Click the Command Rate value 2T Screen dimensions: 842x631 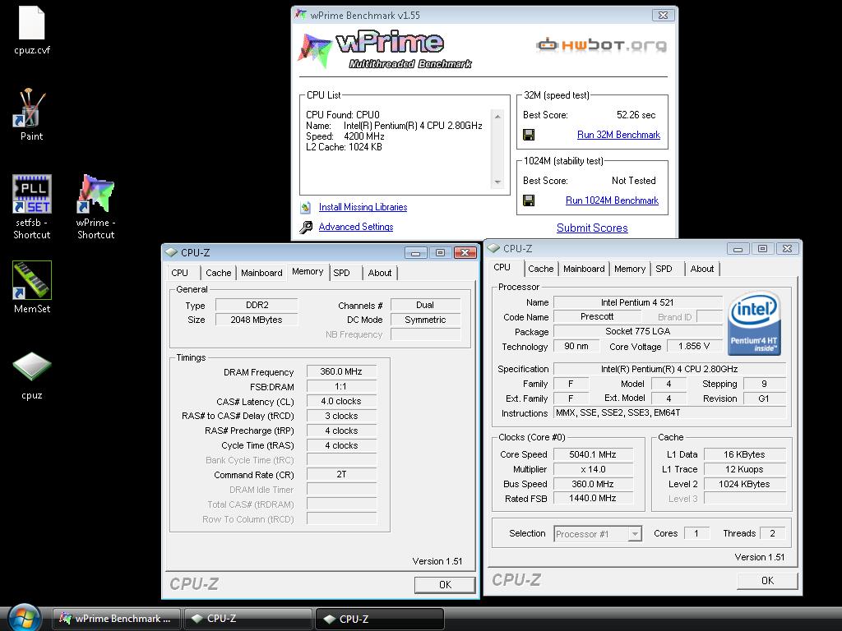(341, 475)
